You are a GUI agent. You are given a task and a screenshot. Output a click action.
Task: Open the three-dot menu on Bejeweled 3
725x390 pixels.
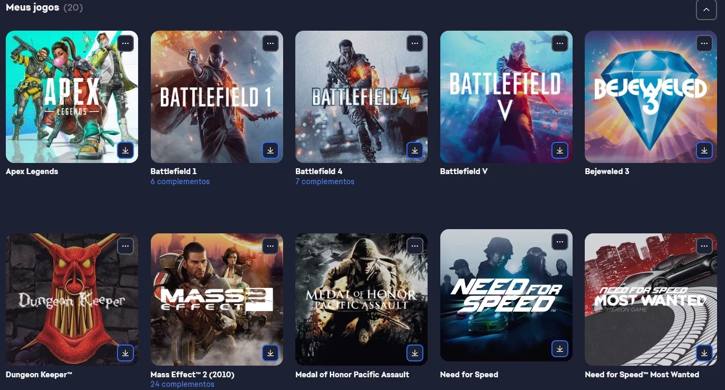tap(704, 43)
